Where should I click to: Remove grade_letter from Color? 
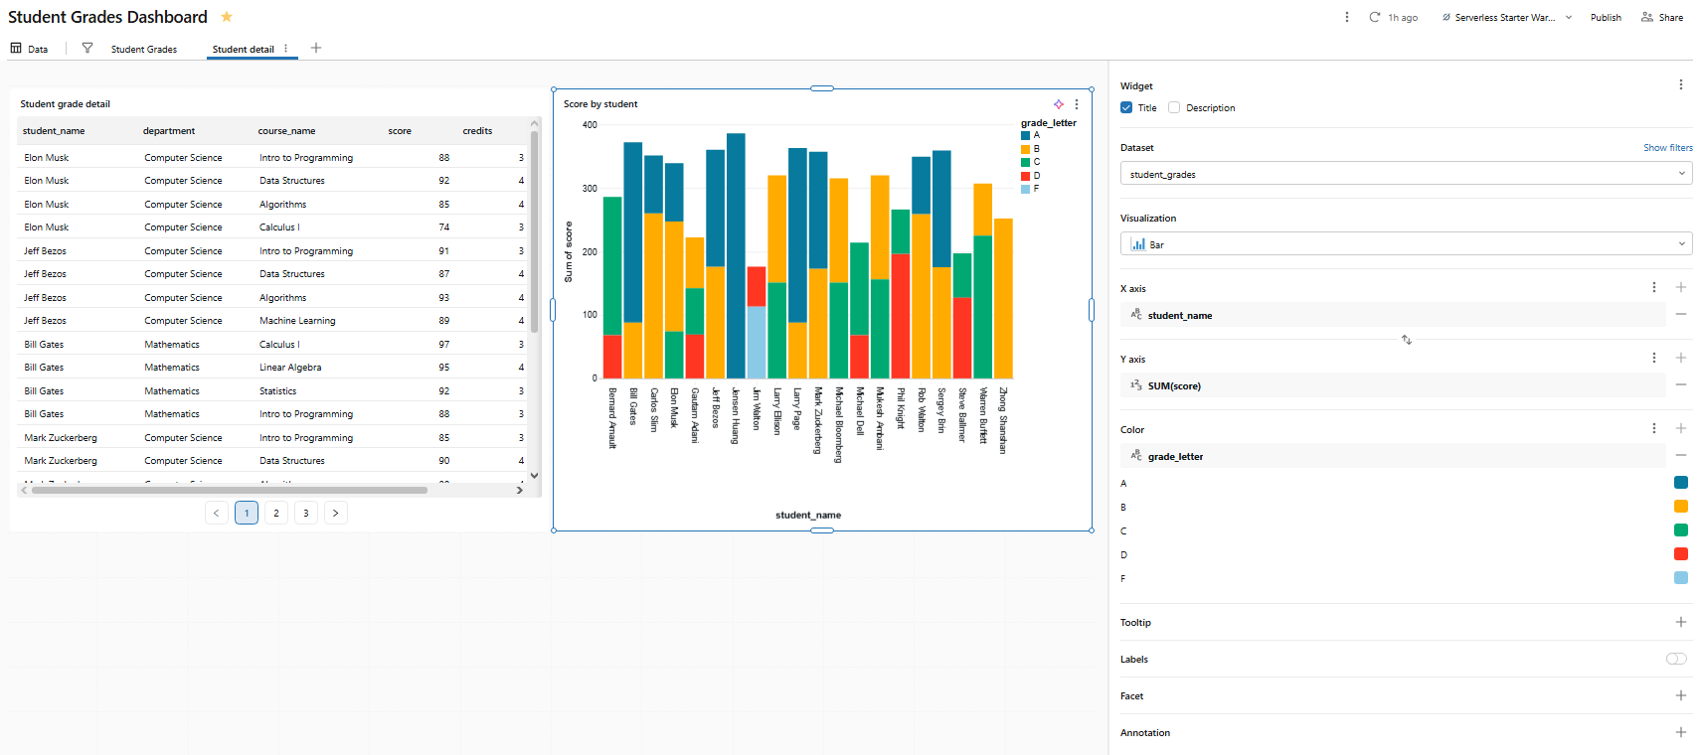[1681, 456]
